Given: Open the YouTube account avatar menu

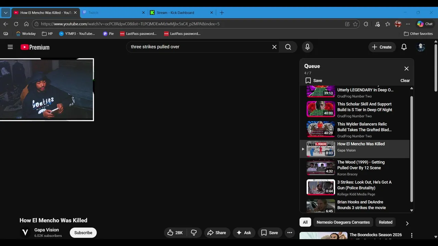Looking at the screenshot, I should point(421,47).
